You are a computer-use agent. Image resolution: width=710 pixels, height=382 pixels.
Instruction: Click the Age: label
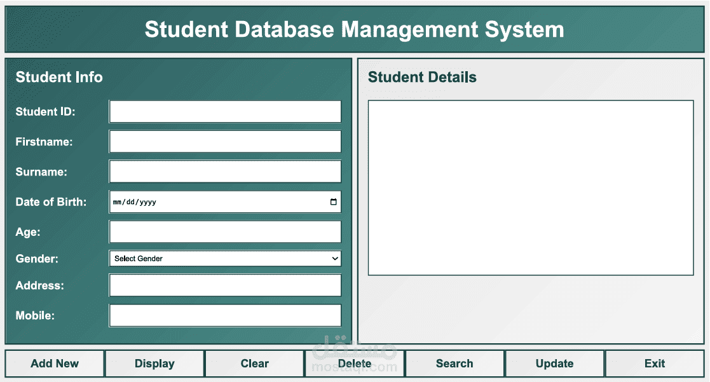[27, 232]
